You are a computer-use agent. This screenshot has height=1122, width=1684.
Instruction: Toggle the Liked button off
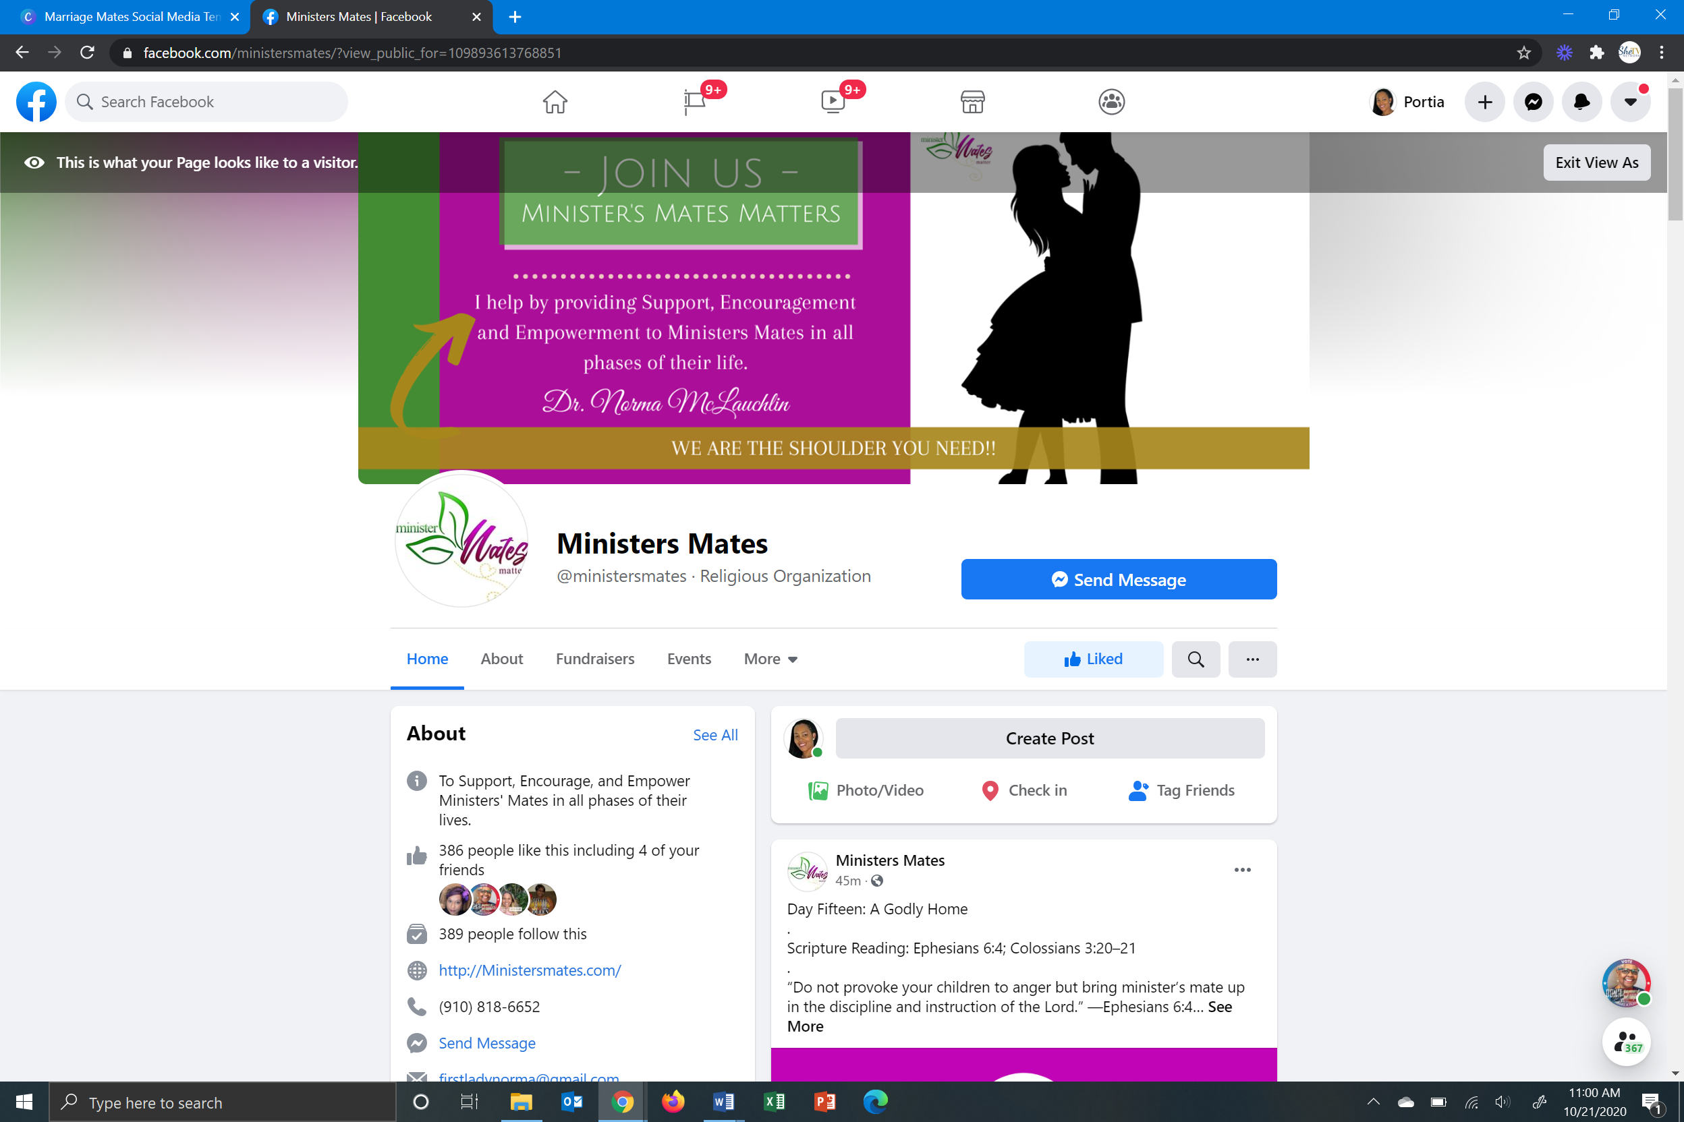[x=1092, y=659]
